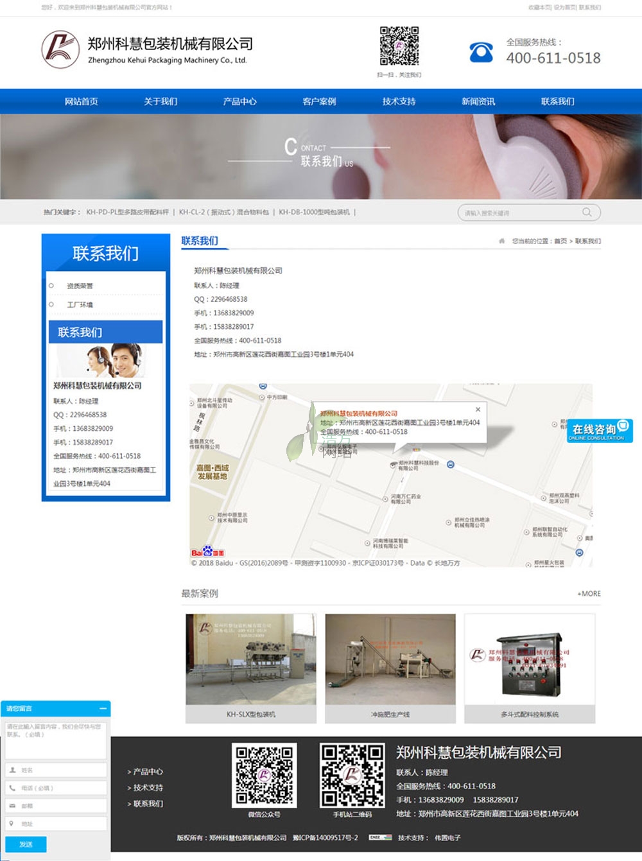Click the home icon in the breadcrumb bar
This screenshot has width=642, height=861.
[x=501, y=241]
